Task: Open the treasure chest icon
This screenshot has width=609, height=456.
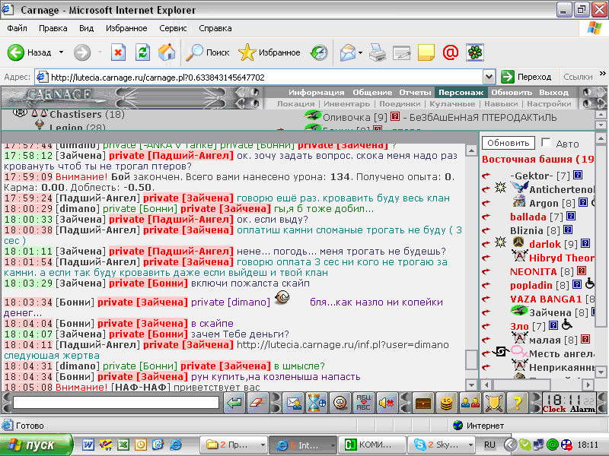Action: [423, 403]
